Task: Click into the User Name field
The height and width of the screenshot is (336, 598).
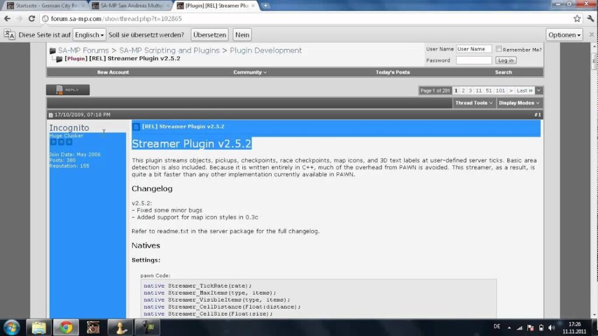Action: pyautogui.click(x=474, y=49)
